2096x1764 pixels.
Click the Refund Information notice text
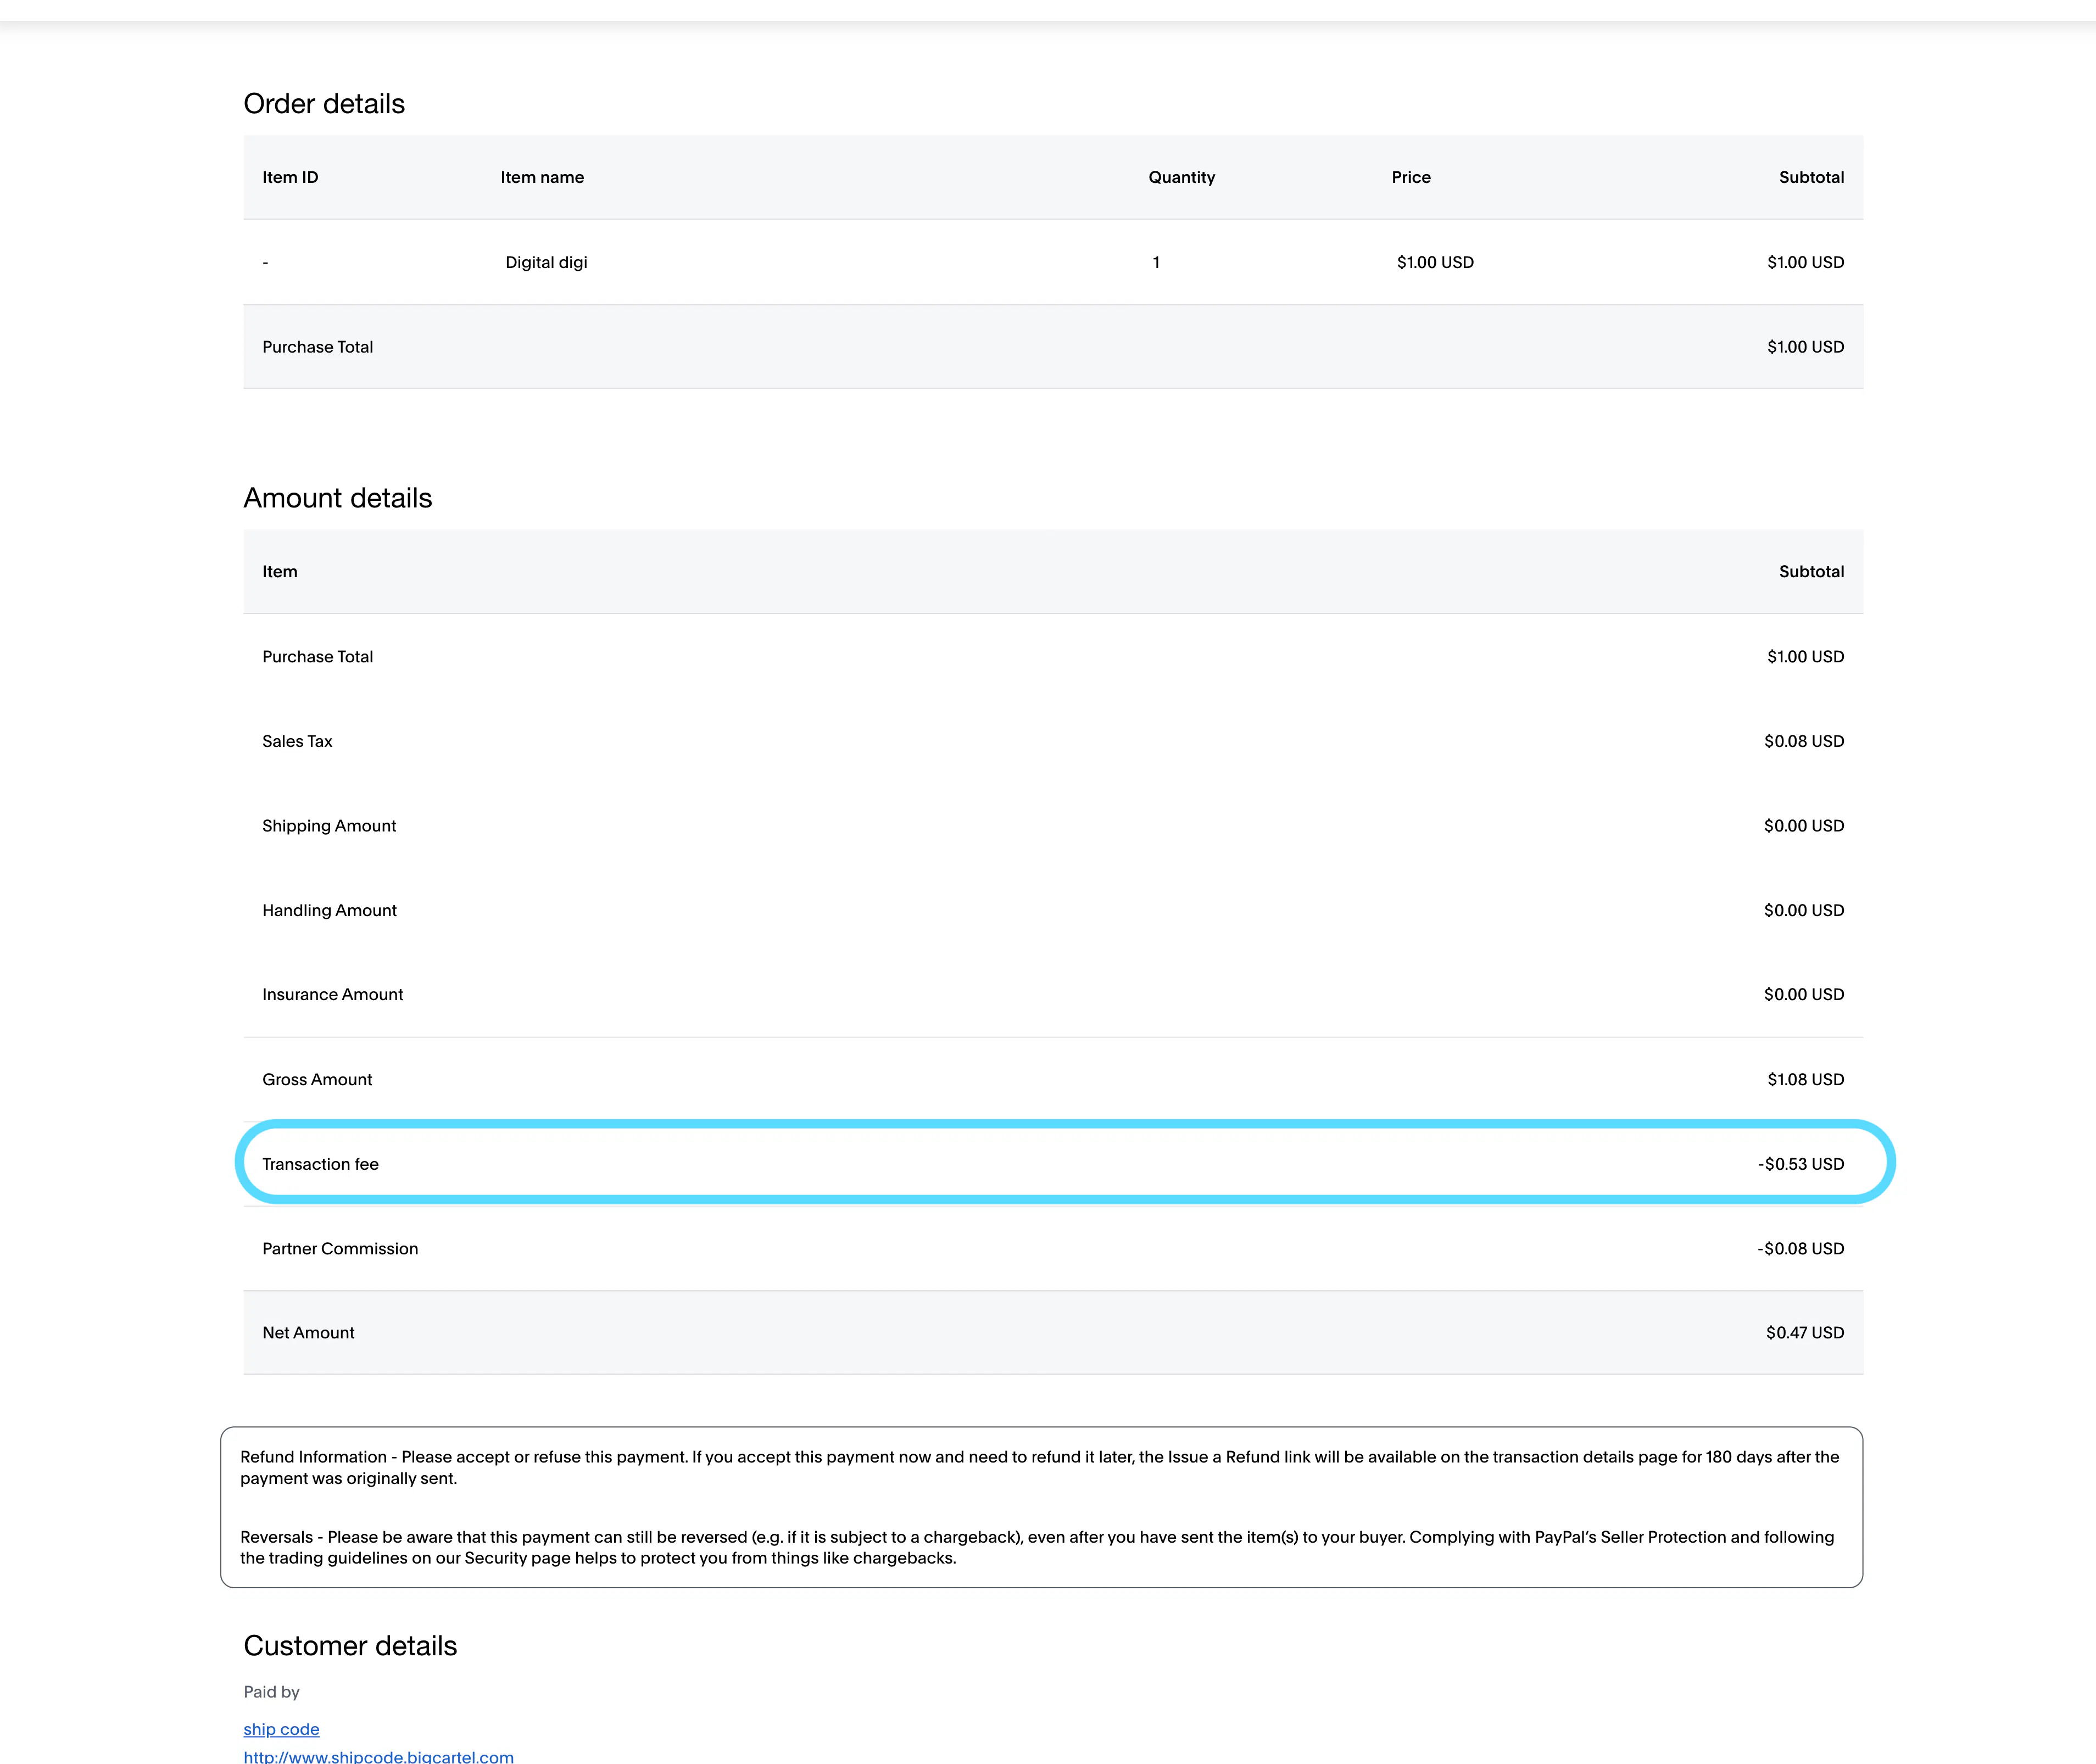click(1039, 1467)
